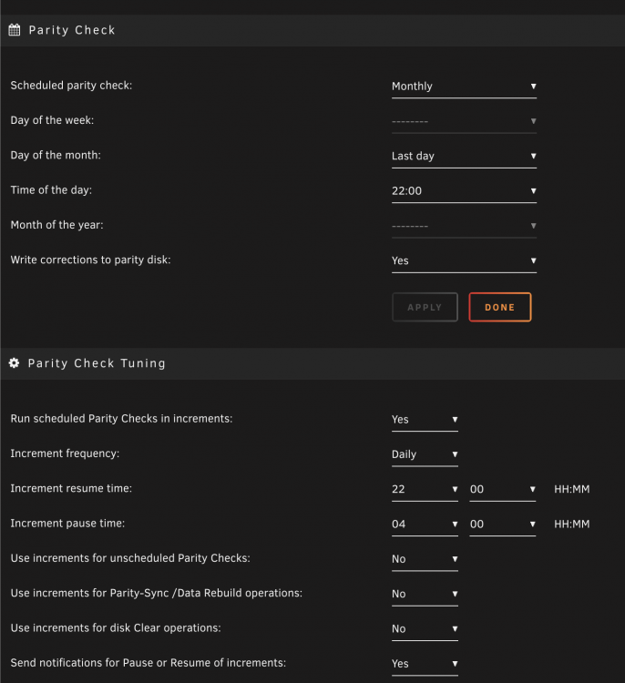Click the calendar icon beside Parity Check
Viewport: 625px width, 683px height.
click(x=15, y=30)
